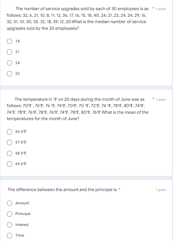The image size is (173, 241).
Task: Select answer option 32 for the median question
Action: [9, 74]
